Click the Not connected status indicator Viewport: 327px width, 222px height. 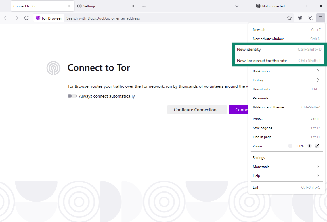pos(270,6)
